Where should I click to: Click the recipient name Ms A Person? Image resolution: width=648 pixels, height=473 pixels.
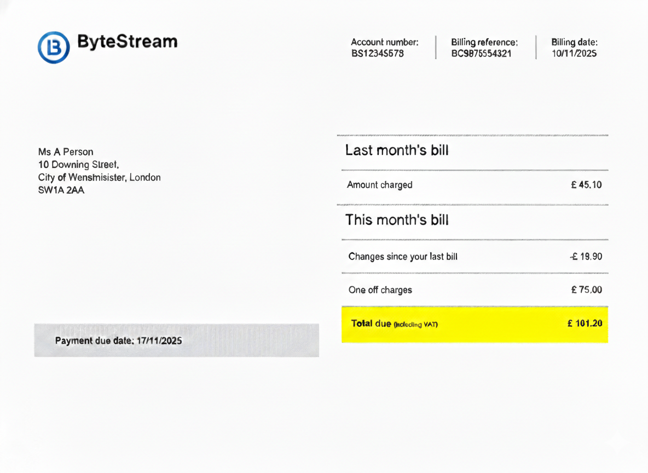pyautogui.click(x=65, y=152)
